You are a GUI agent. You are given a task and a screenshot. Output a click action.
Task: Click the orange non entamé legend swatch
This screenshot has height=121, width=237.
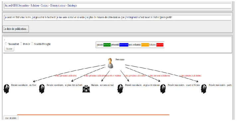point(145,45)
